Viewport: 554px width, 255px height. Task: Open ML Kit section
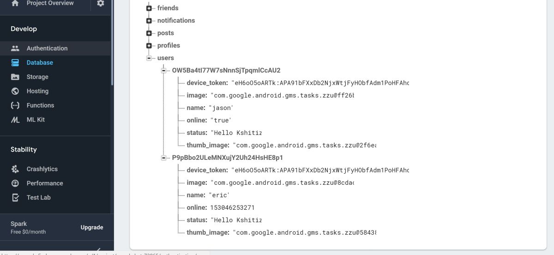pos(36,120)
